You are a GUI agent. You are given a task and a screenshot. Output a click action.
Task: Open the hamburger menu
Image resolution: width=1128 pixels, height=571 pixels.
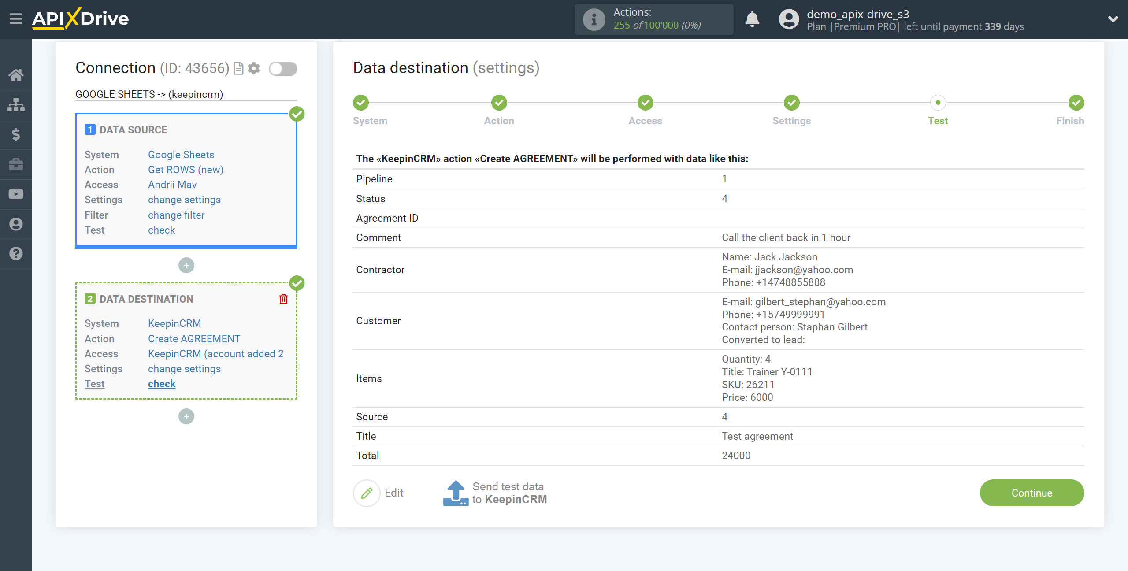(x=16, y=19)
